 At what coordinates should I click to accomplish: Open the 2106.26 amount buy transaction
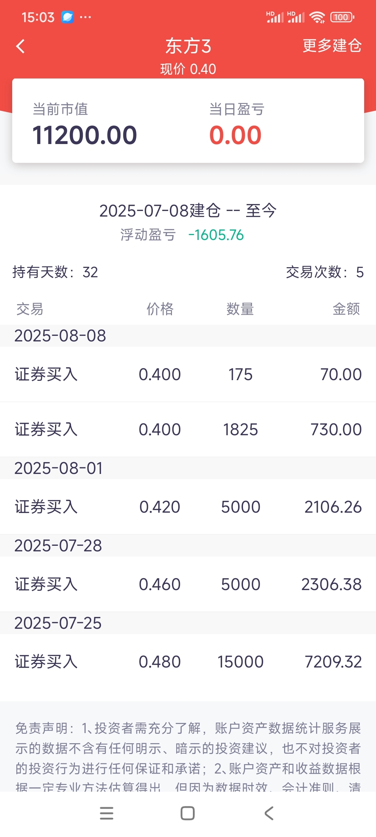[x=188, y=507]
